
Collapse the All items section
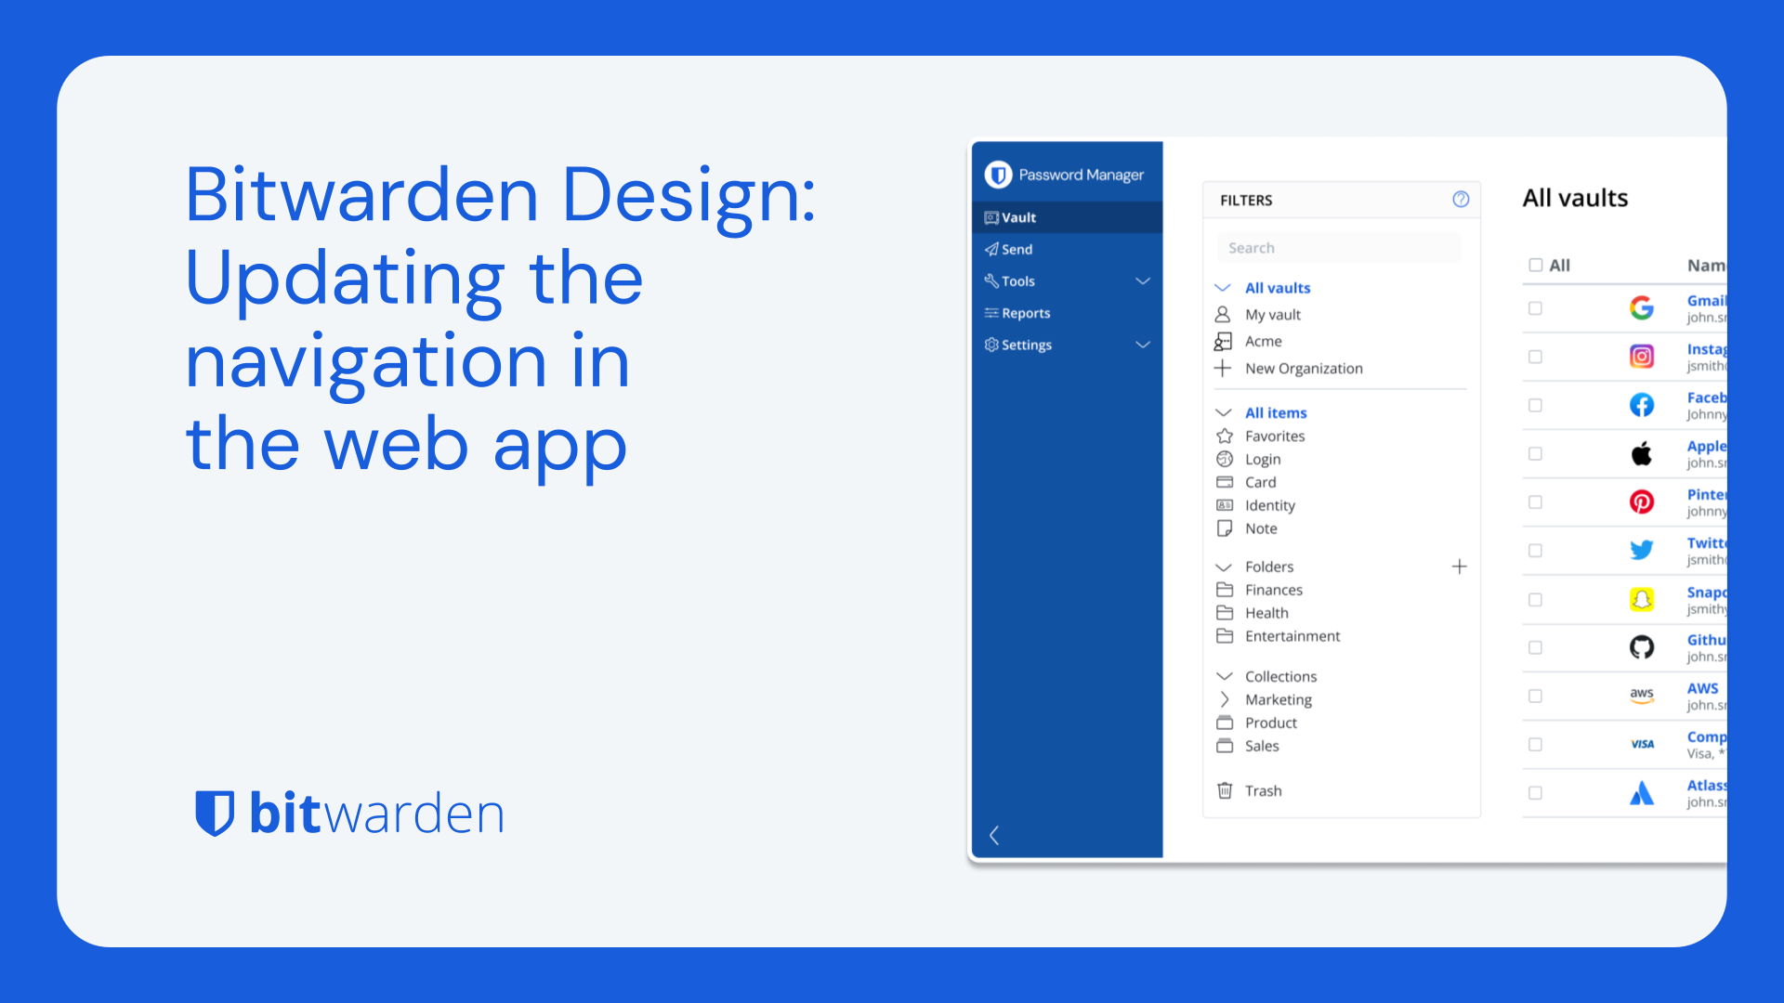tap(1226, 411)
